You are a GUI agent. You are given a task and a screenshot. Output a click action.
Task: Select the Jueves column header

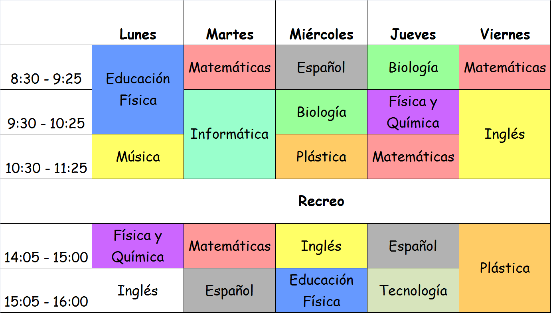coord(413,34)
